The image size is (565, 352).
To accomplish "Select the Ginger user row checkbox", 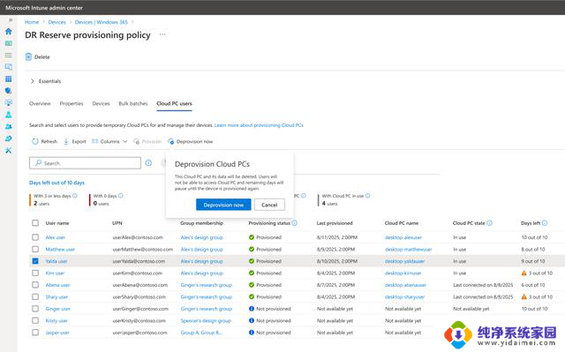I will click(x=35, y=309).
